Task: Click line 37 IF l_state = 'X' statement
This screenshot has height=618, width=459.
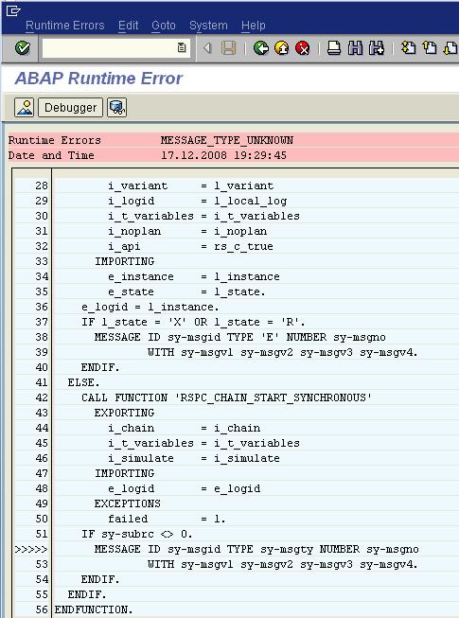Action: tap(193, 322)
